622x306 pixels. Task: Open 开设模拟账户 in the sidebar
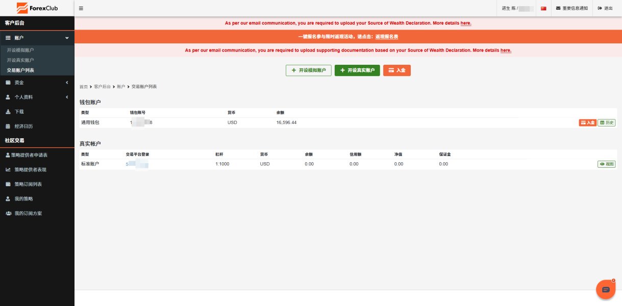tap(20, 50)
